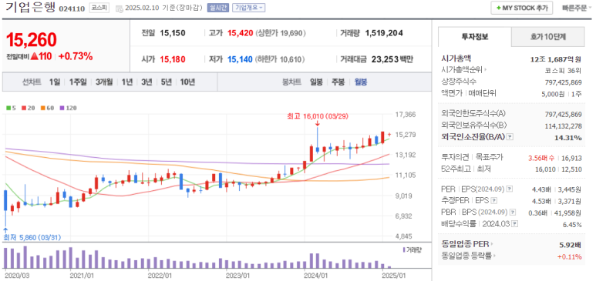Click the 투자의견 value 3.56매수
Viewport: 596px width, 281px height.
541,158
